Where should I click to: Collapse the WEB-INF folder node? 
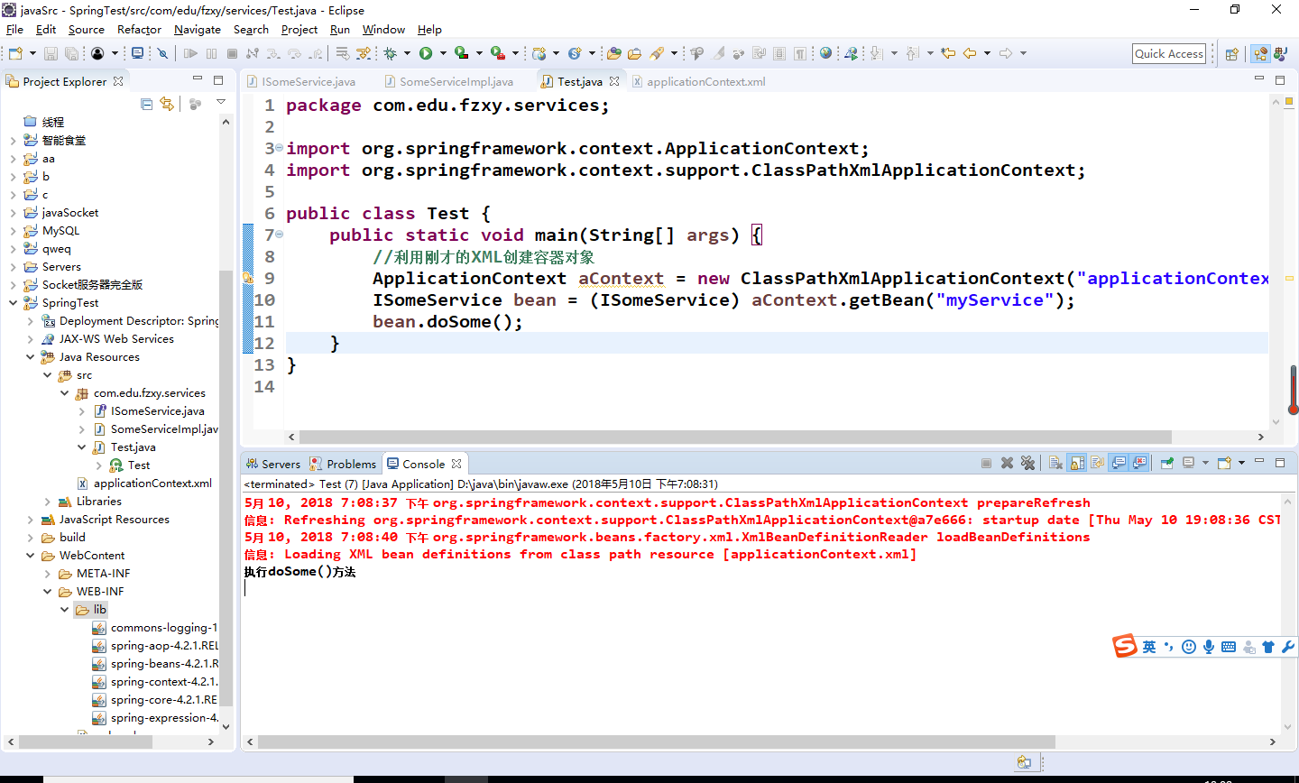47,592
